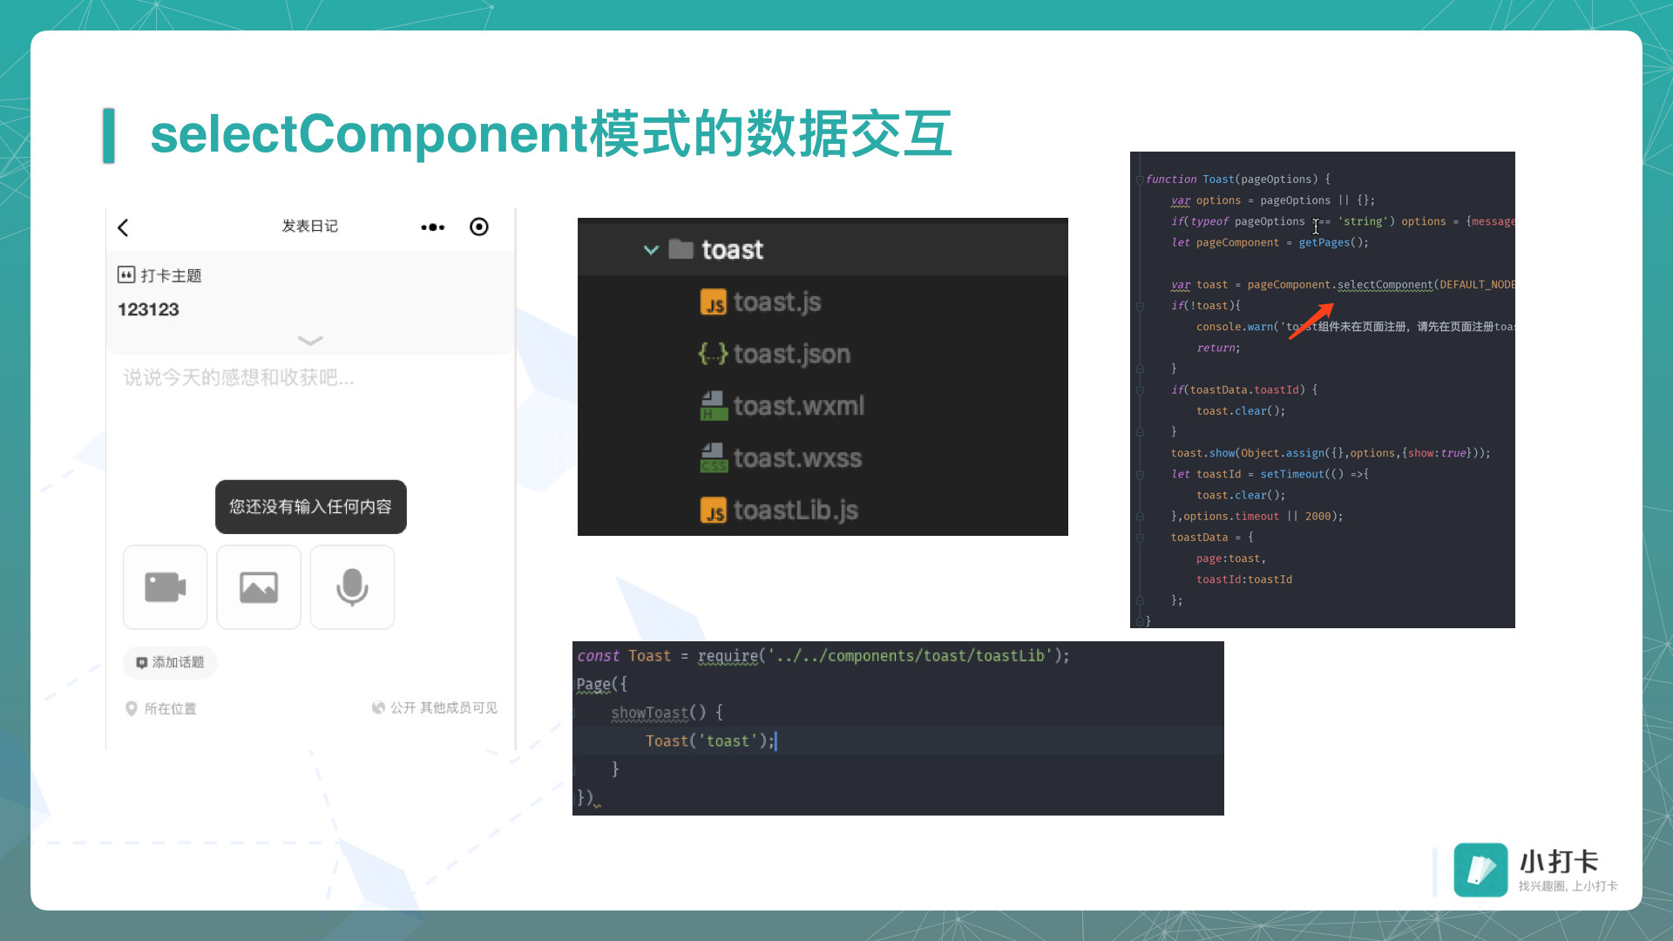The height and width of the screenshot is (941, 1673).
Task: Tap the back arrow in phone header
Action: (x=123, y=227)
